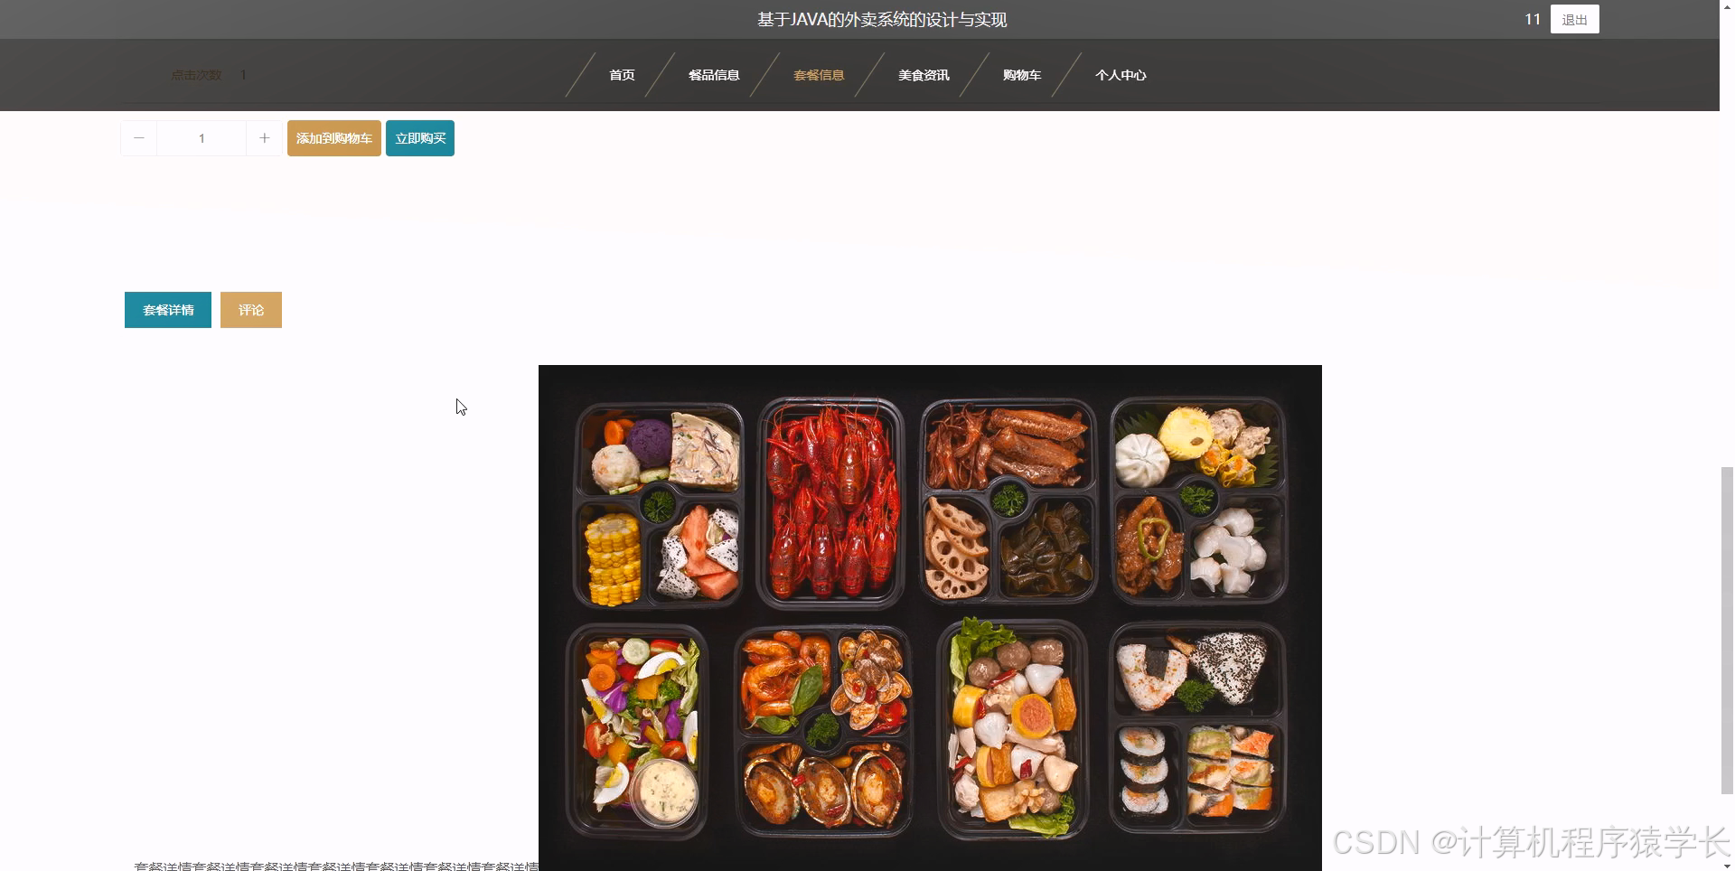The width and height of the screenshot is (1735, 871).
Task: Switch to the 评论 tab
Action: (251, 310)
